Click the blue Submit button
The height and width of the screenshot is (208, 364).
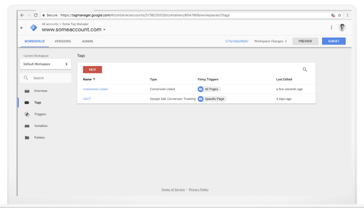pyautogui.click(x=333, y=41)
